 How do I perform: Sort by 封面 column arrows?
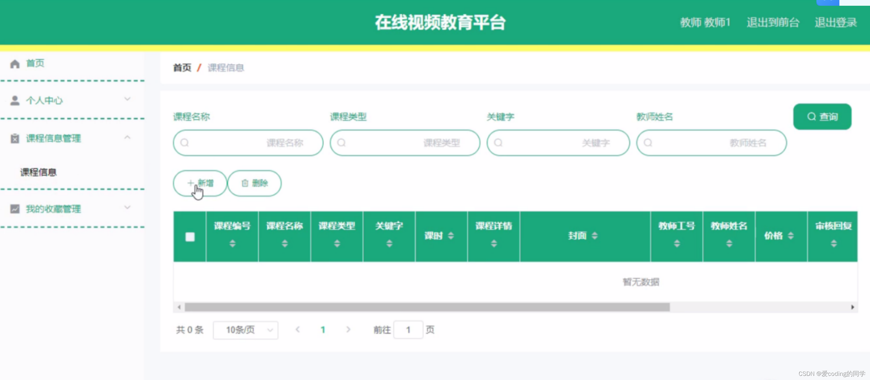coord(595,236)
